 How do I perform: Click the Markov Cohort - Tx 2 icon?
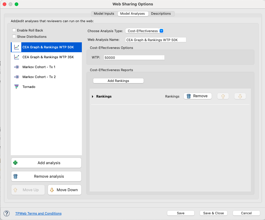click(16, 77)
